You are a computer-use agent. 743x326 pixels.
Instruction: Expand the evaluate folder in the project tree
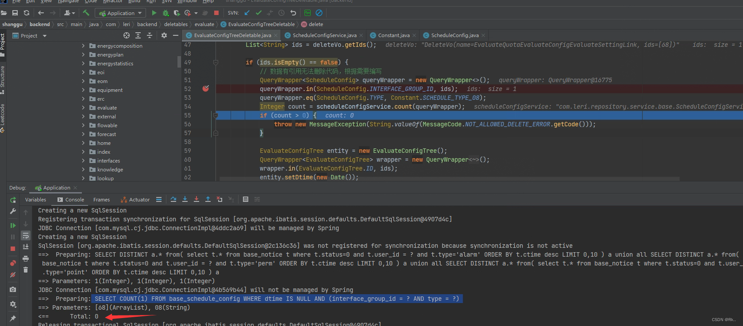click(83, 107)
